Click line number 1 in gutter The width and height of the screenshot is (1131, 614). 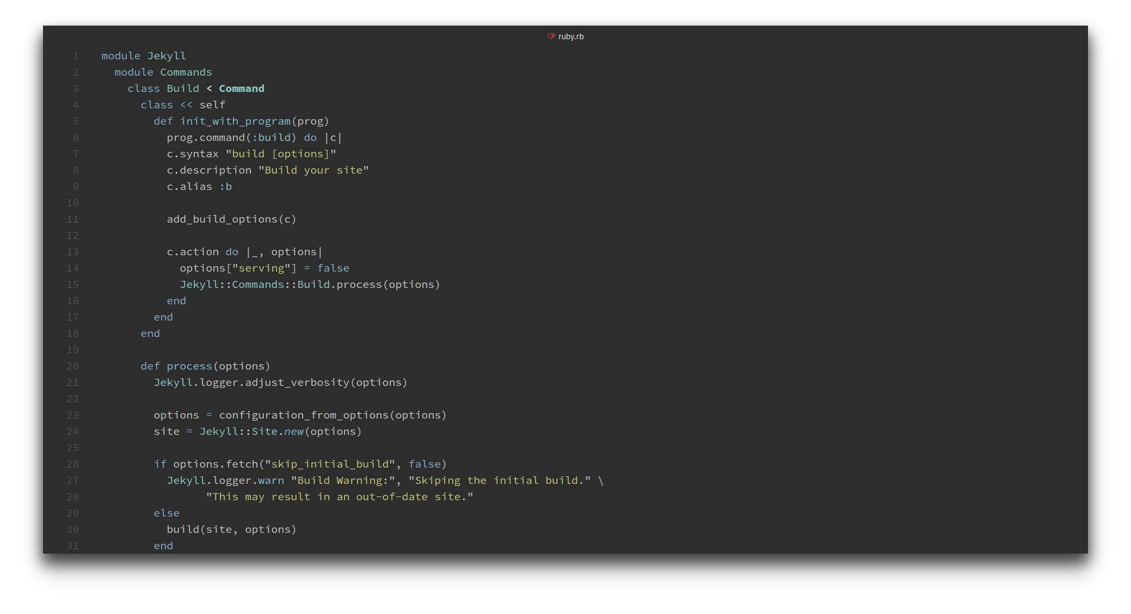point(76,56)
